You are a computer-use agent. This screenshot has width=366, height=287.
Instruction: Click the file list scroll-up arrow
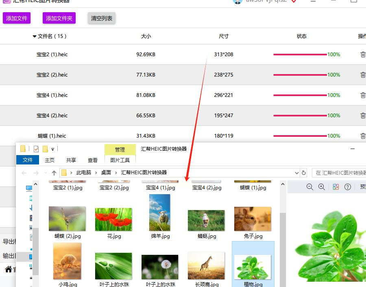coord(283,184)
